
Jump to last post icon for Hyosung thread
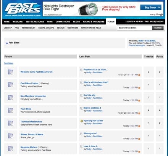[139, 126]
